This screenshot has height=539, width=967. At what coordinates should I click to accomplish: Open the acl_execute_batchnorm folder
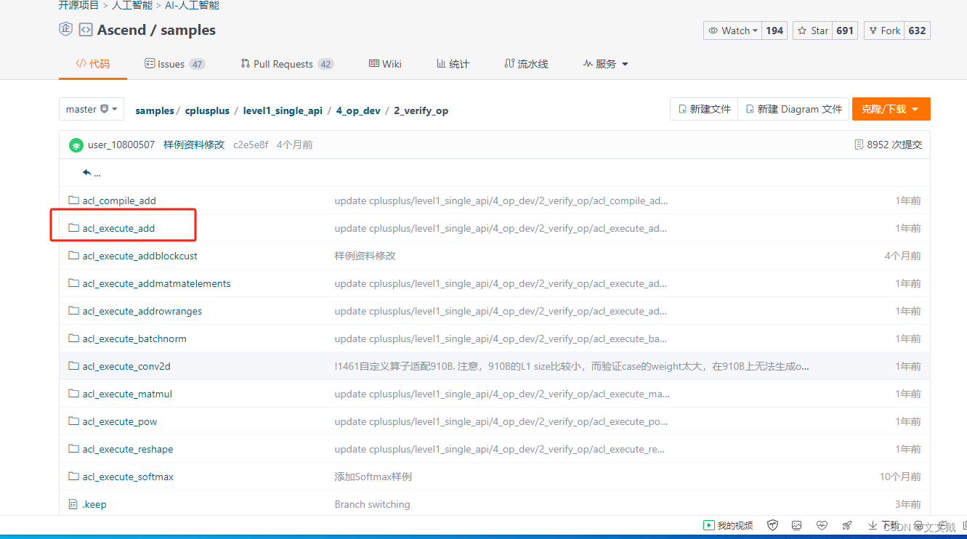(134, 339)
